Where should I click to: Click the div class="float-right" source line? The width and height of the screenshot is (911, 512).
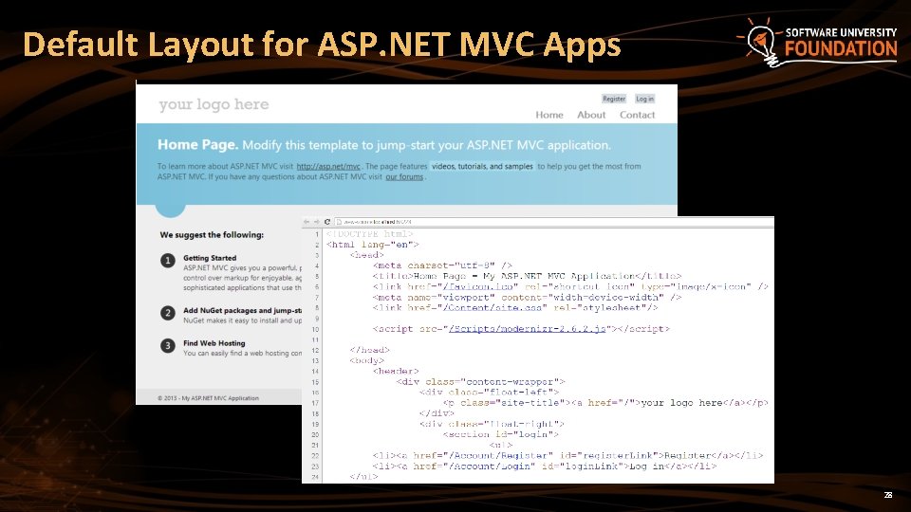coord(492,424)
